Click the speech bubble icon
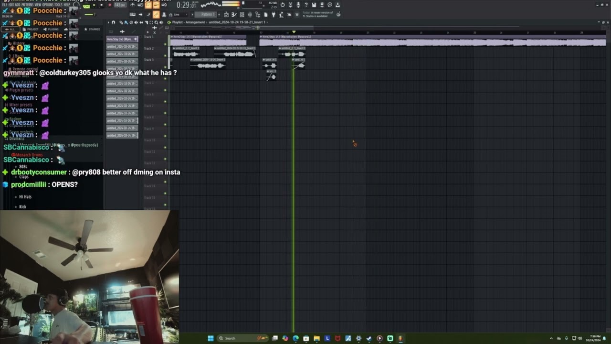611x344 pixels. coord(330,5)
